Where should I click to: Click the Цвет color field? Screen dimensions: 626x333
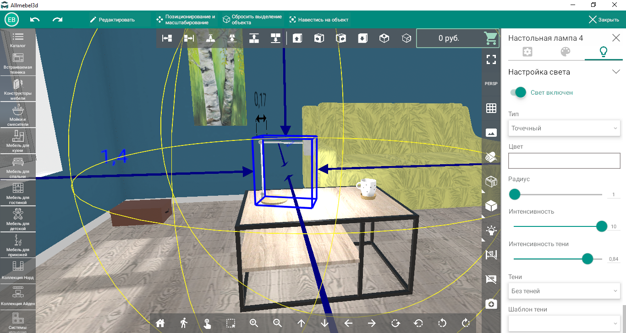tap(564, 161)
